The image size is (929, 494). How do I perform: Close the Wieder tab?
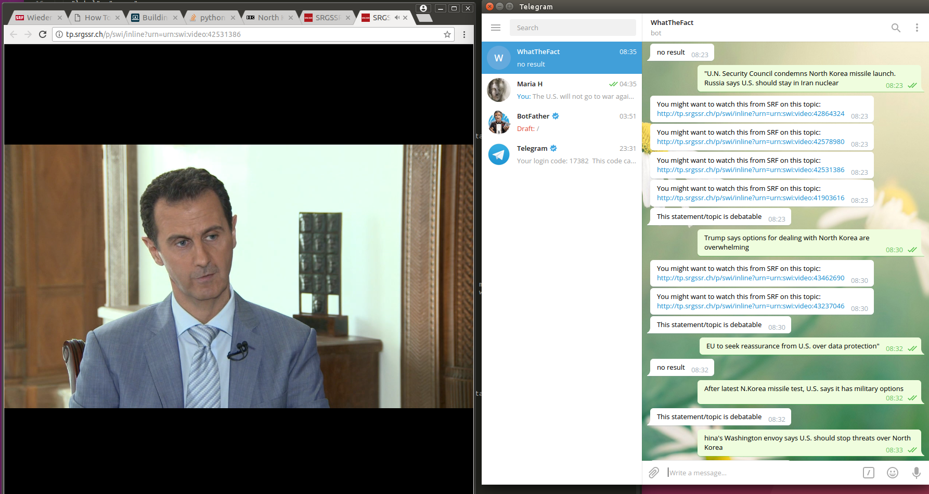[x=60, y=18]
